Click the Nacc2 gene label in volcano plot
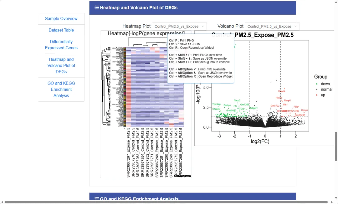338x204 pixels. pos(237,100)
